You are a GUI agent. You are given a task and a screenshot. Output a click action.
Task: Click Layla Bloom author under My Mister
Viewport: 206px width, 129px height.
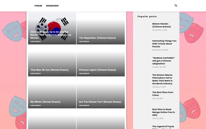[35, 105]
